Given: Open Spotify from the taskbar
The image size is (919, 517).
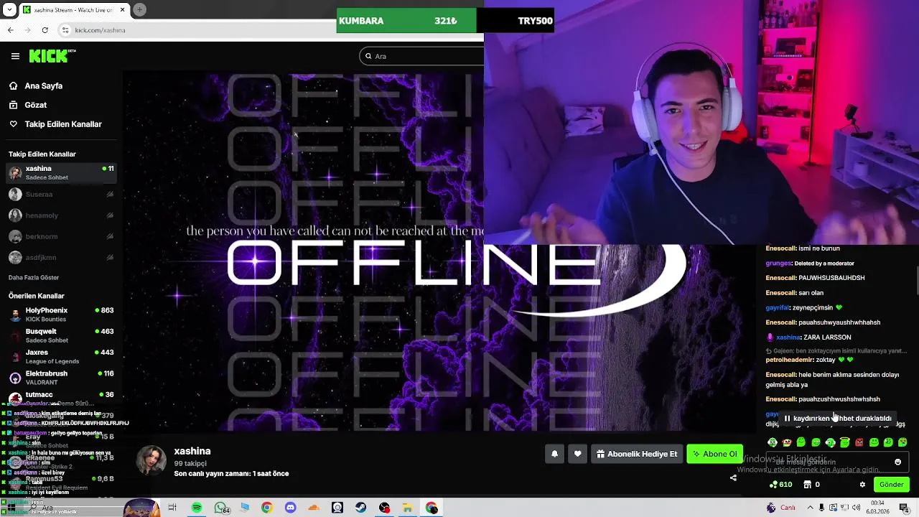Looking at the screenshot, I should pyautogui.click(x=197, y=508).
